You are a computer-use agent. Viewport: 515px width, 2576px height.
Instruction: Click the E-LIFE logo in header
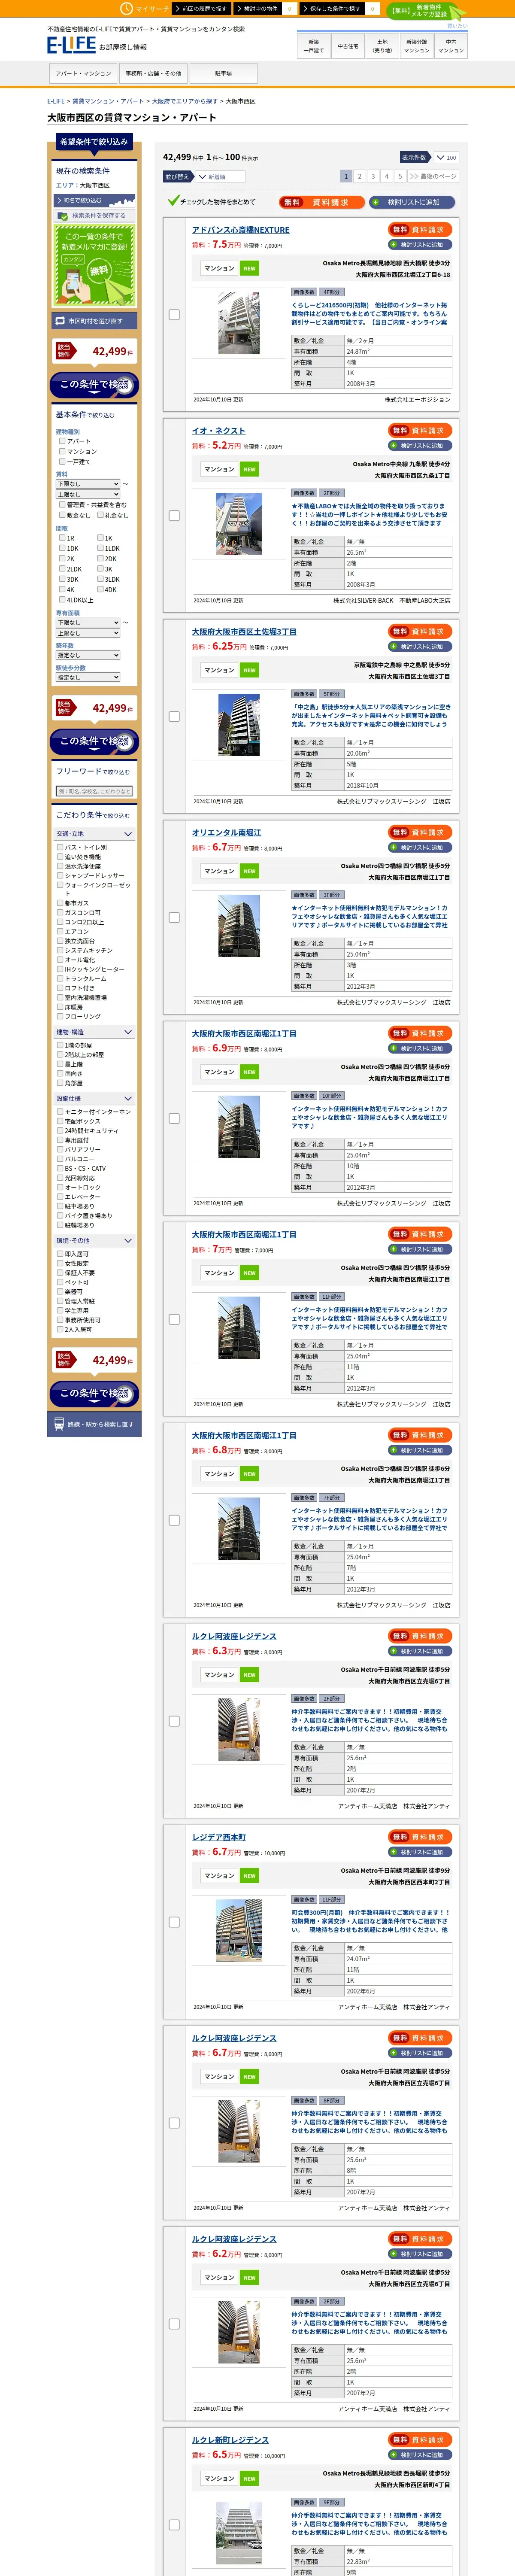tap(71, 46)
